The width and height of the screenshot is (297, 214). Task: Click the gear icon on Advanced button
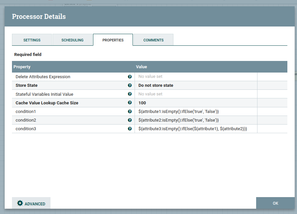[20, 203]
